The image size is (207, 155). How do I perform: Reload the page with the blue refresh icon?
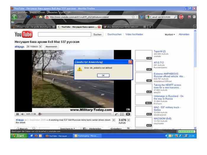pos(28,17)
